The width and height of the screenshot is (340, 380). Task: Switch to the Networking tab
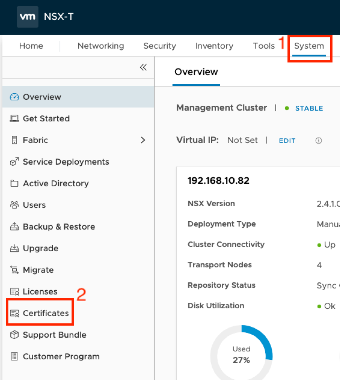[x=101, y=46]
